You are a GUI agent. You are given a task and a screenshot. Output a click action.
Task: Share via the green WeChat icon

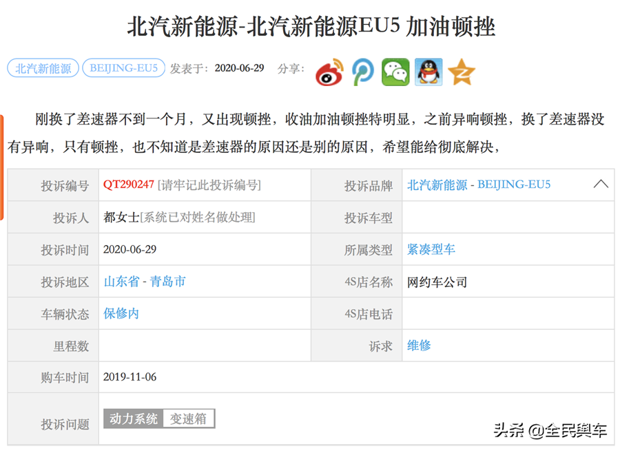pos(395,72)
